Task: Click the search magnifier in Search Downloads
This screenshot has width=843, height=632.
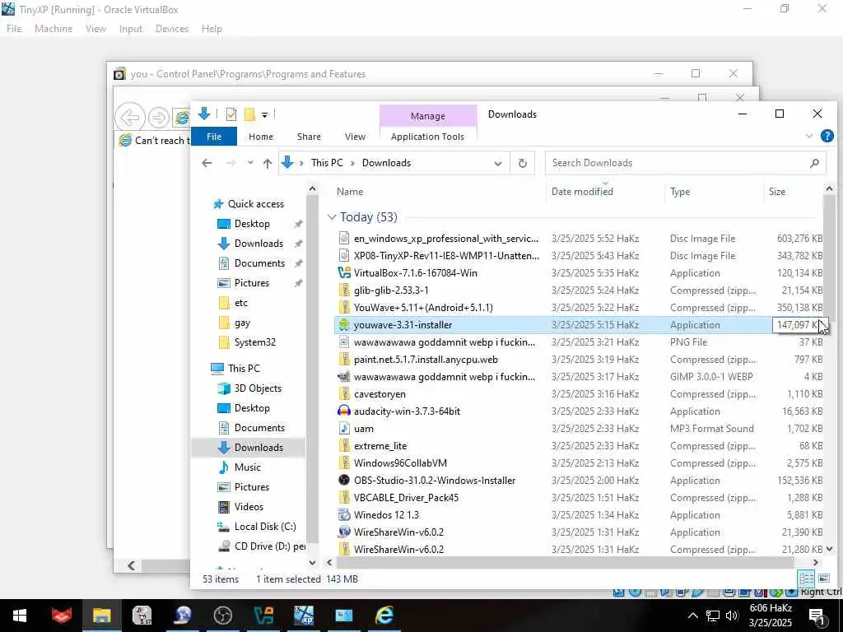Action: point(814,163)
